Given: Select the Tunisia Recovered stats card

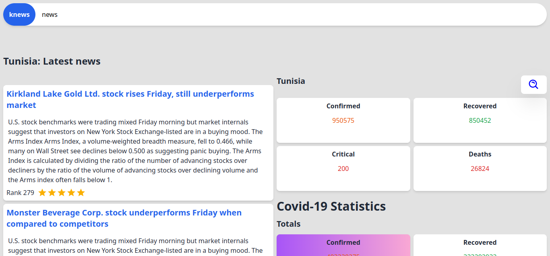Looking at the screenshot, I should pyautogui.click(x=480, y=120).
